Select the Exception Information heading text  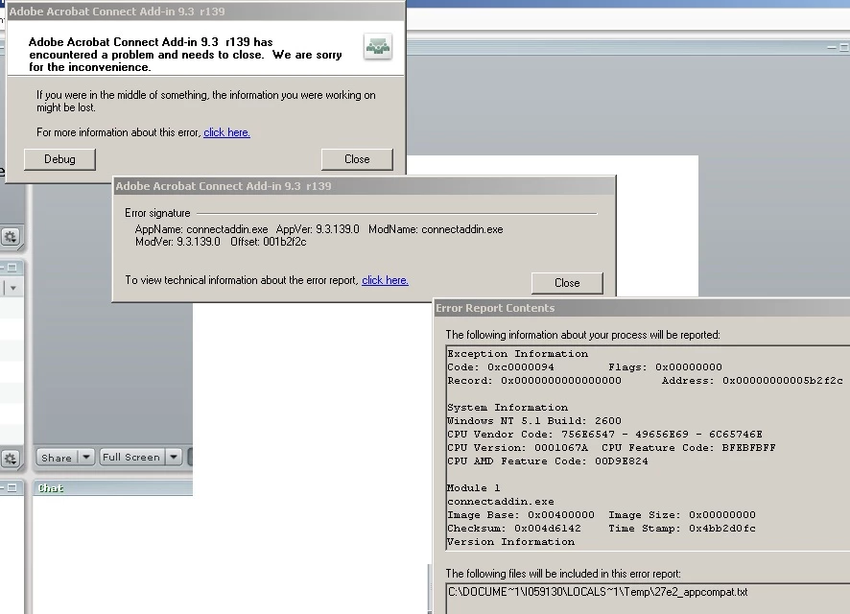pos(518,353)
